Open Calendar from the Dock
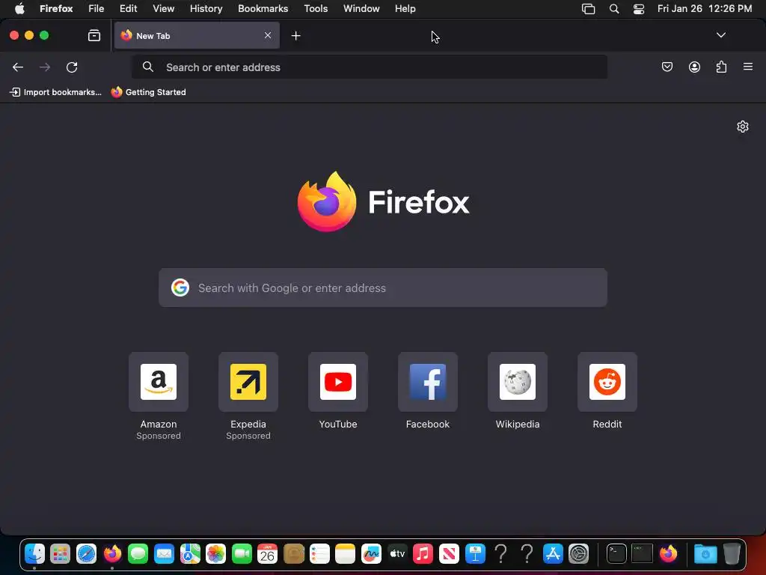Viewport: 766px width, 575px height. (267, 554)
